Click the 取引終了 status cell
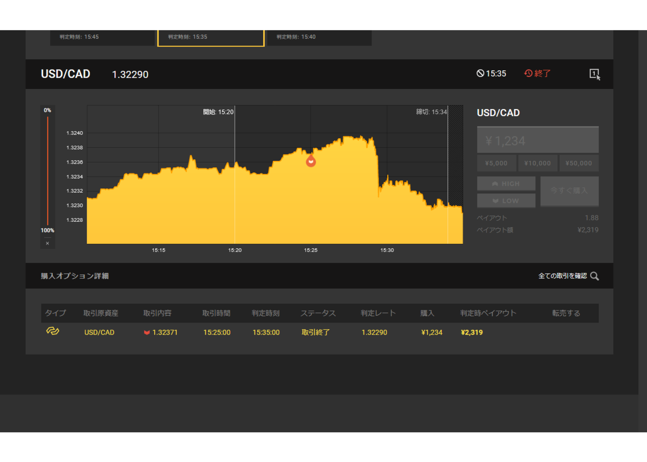This screenshot has height=462, width=647. pyautogui.click(x=315, y=332)
